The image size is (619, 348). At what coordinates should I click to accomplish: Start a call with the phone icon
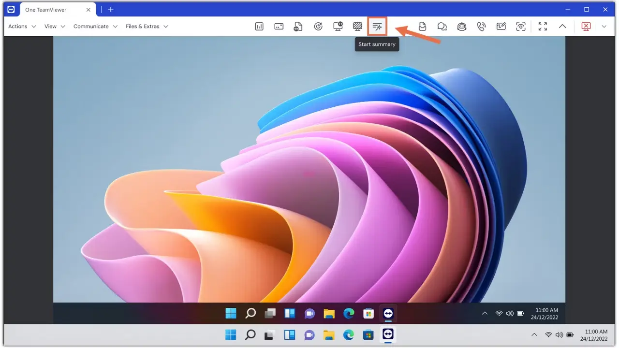481,27
